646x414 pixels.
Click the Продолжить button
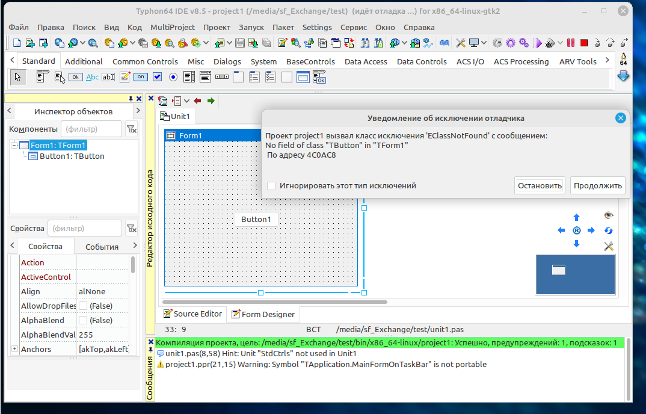598,185
